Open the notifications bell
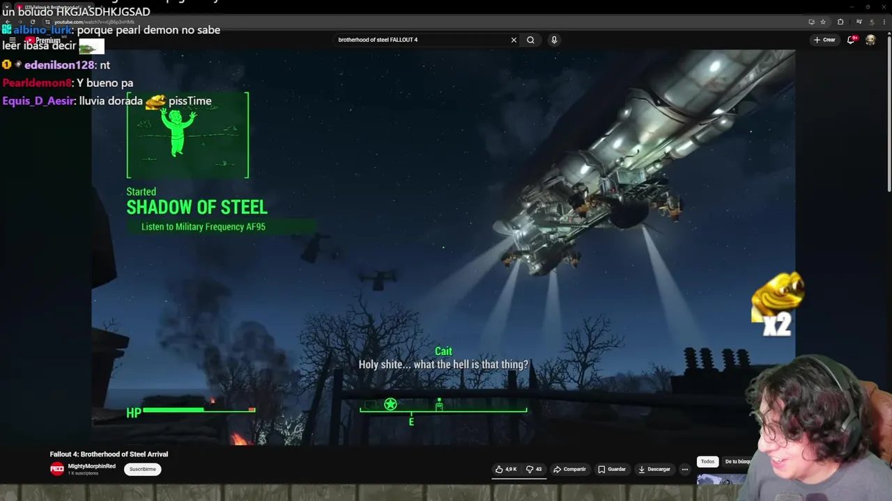 click(851, 40)
